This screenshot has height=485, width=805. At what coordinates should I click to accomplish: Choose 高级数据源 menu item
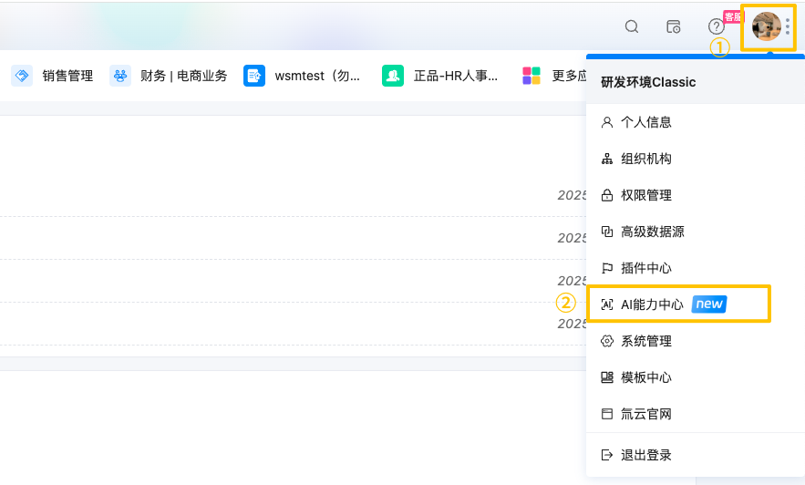coord(652,232)
